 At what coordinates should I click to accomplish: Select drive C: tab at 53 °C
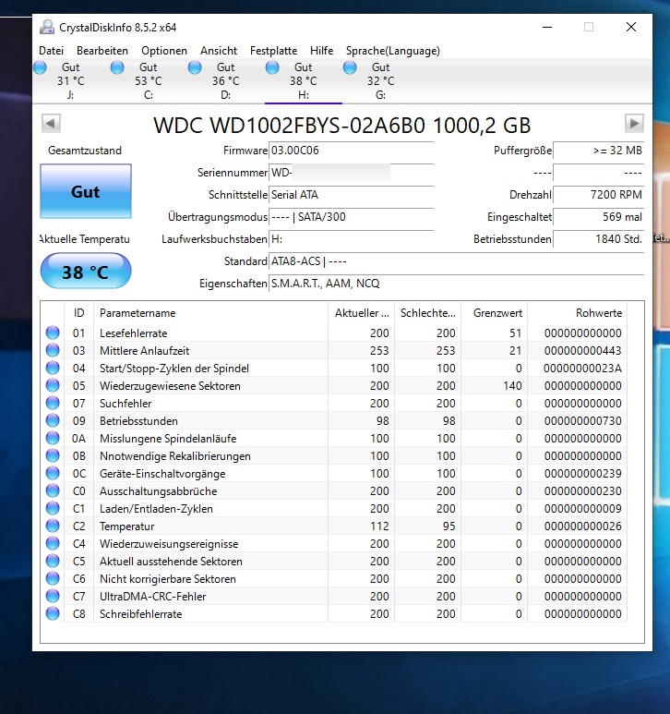(x=149, y=81)
